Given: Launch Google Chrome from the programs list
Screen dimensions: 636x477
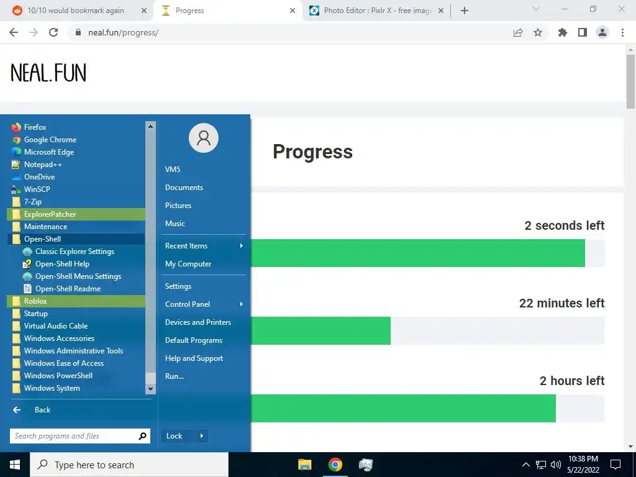Looking at the screenshot, I should [x=76, y=140].
